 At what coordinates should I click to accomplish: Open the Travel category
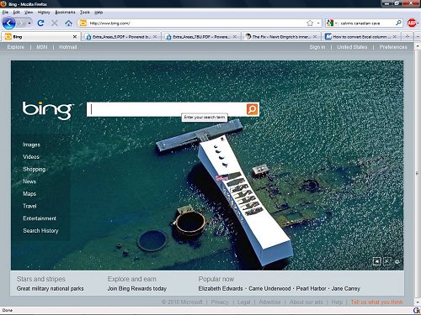coord(29,206)
